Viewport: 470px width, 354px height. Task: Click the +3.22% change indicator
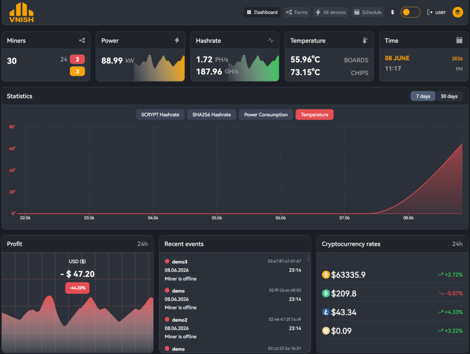pos(450,331)
